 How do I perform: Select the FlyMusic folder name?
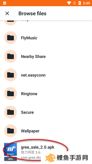(x=29, y=38)
